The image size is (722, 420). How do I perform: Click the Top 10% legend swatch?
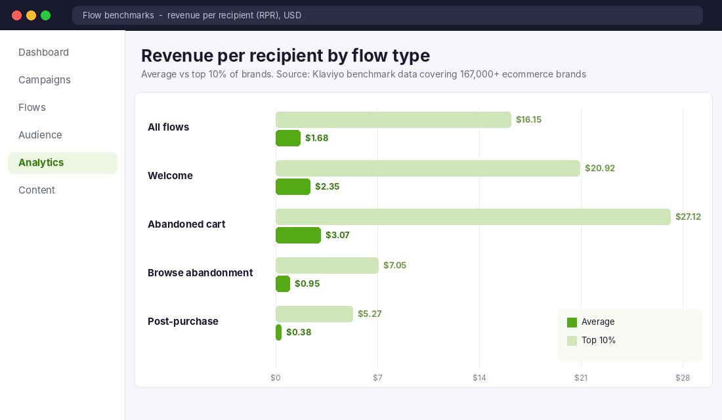pyautogui.click(x=572, y=341)
